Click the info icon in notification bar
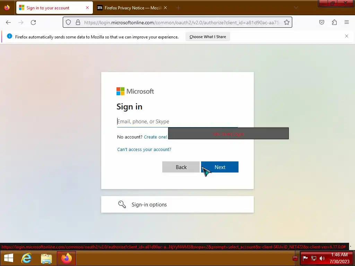The height and width of the screenshot is (266, 355). [9, 36]
